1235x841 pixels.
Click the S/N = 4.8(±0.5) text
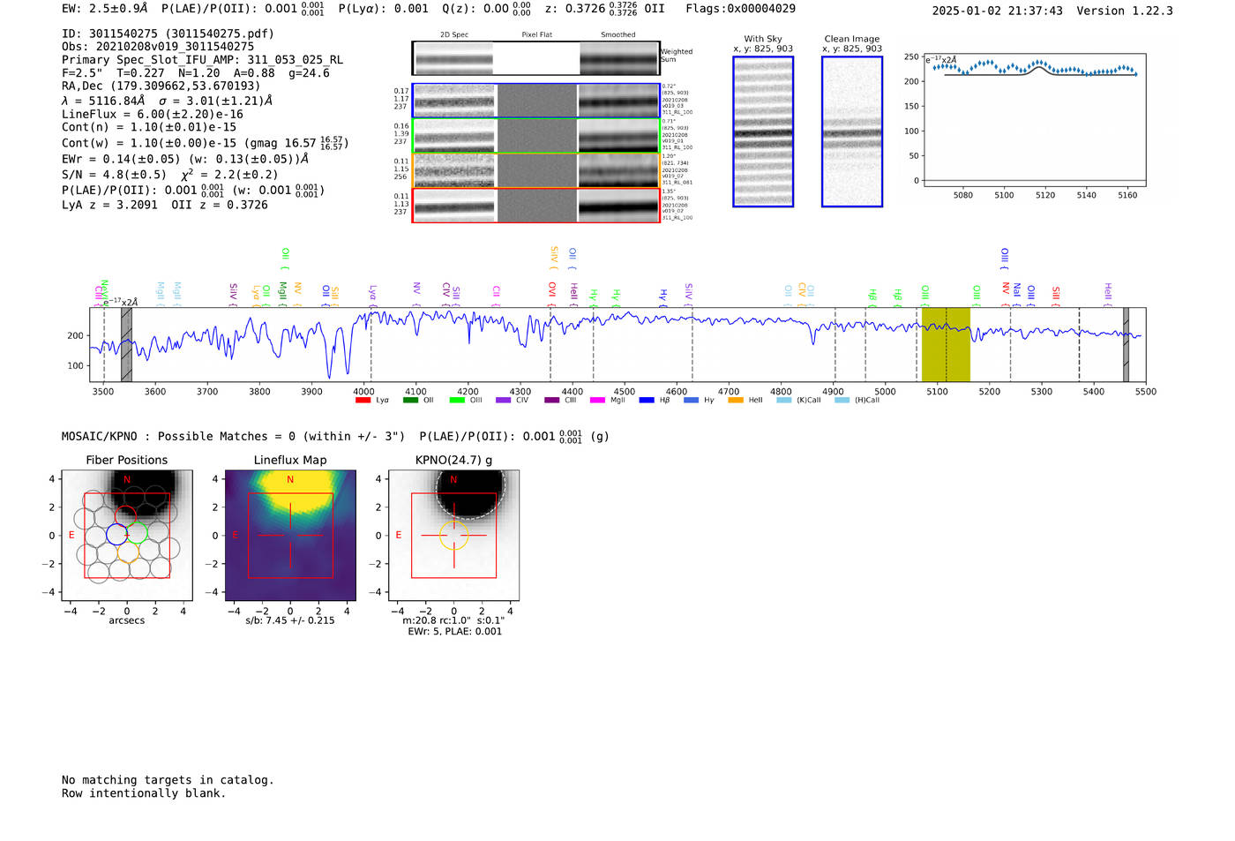pyautogui.click(x=114, y=175)
